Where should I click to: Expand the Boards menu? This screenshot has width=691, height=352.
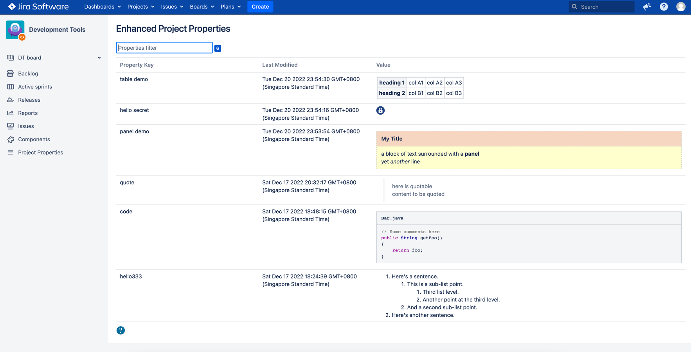point(202,7)
